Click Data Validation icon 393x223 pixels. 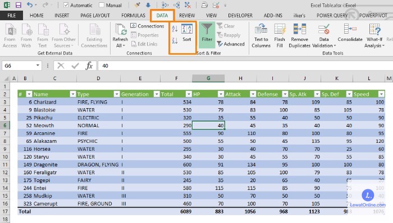[x=324, y=30]
